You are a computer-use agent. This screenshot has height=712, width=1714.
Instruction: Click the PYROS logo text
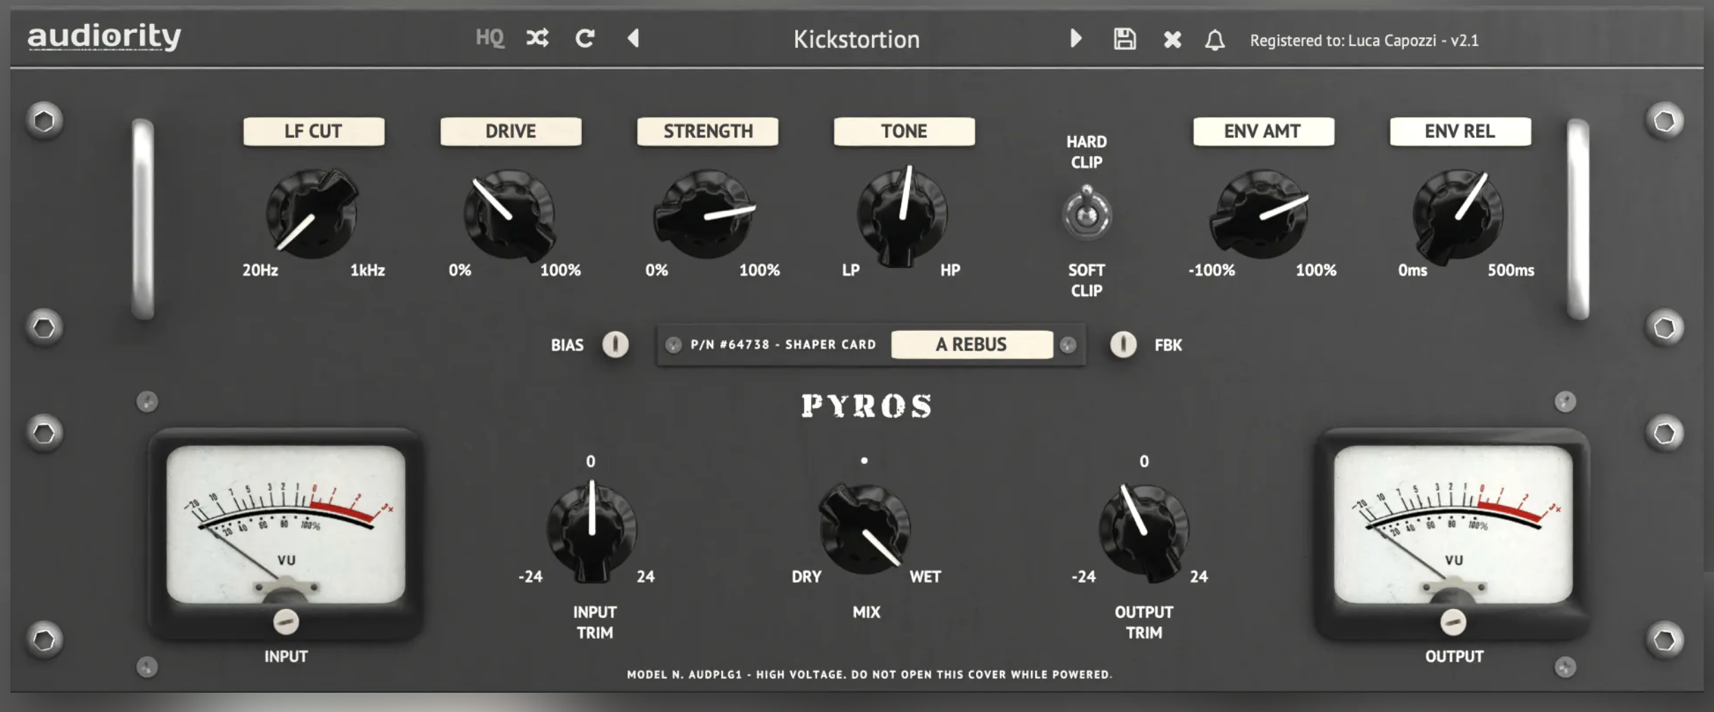point(866,406)
